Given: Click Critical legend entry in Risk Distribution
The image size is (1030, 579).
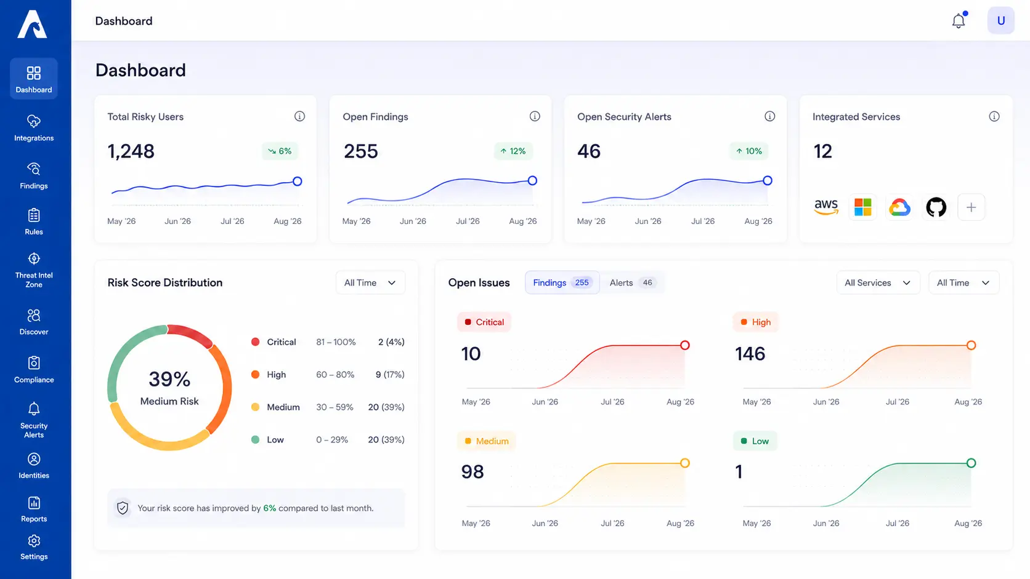Looking at the screenshot, I should (x=328, y=342).
